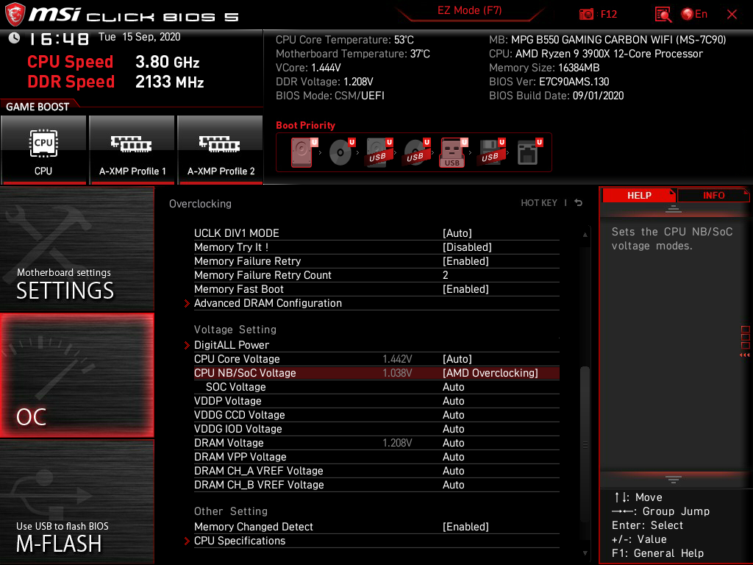Click the Boot Priority heading

(x=305, y=125)
